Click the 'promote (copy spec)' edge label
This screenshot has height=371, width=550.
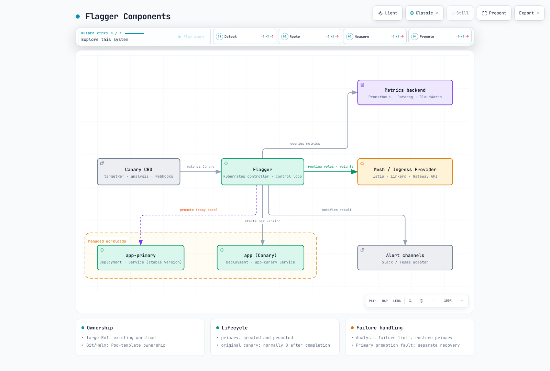click(x=199, y=210)
